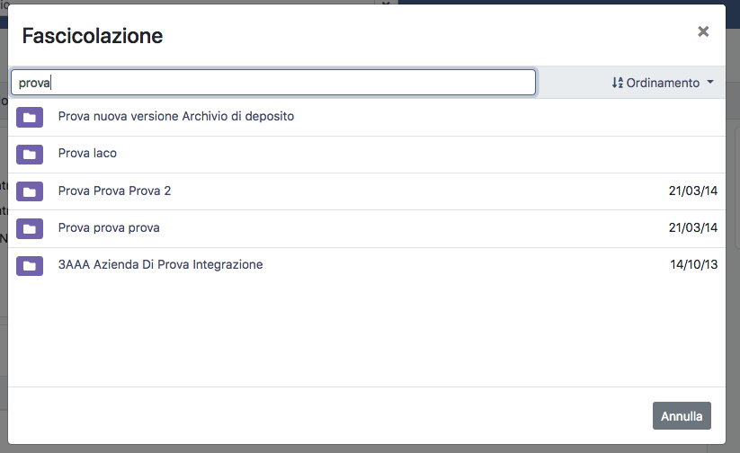This screenshot has height=453, width=740.
Task: Open "3AAA Azienda Di Prova Integrazione"
Action: click(160, 265)
